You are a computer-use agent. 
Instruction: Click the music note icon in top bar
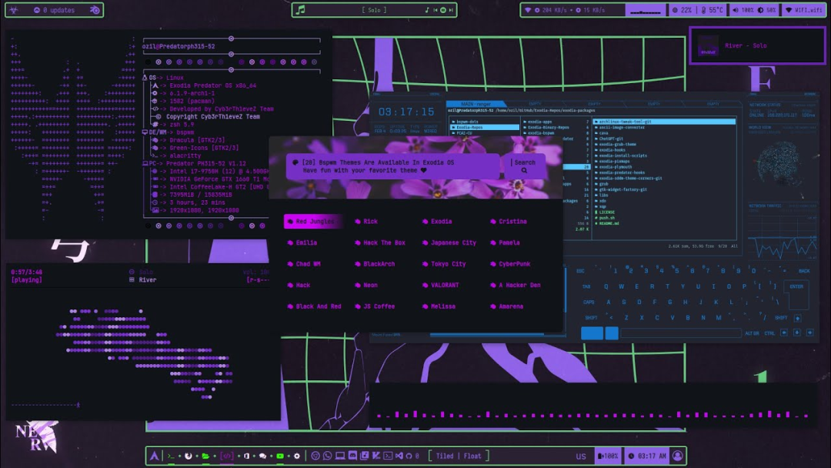(301, 9)
